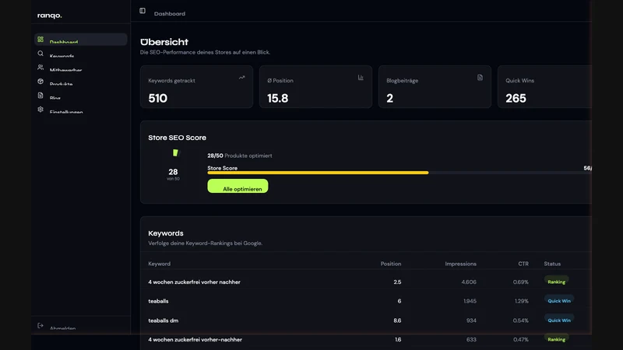Click the Blog document icon
Image resolution: width=623 pixels, height=350 pixels.
pyautogui.click(x=40, y=95)
